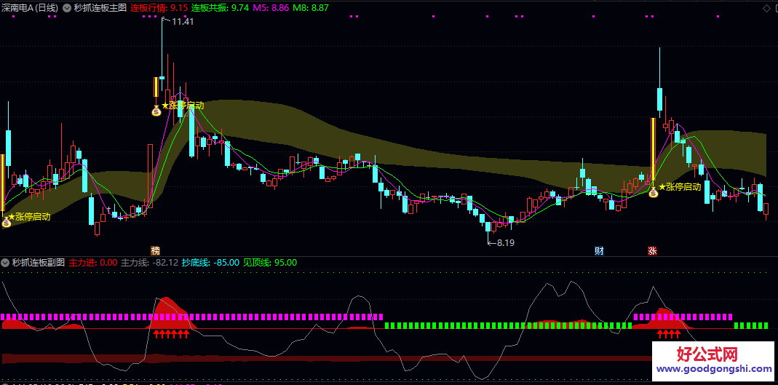
Task: Select the 连板行情: 9.15 readout
Action: pos(159,8)
